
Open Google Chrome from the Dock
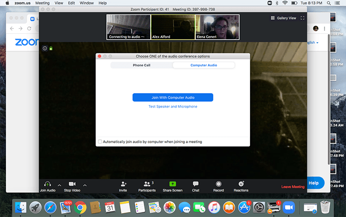(80, 208)
